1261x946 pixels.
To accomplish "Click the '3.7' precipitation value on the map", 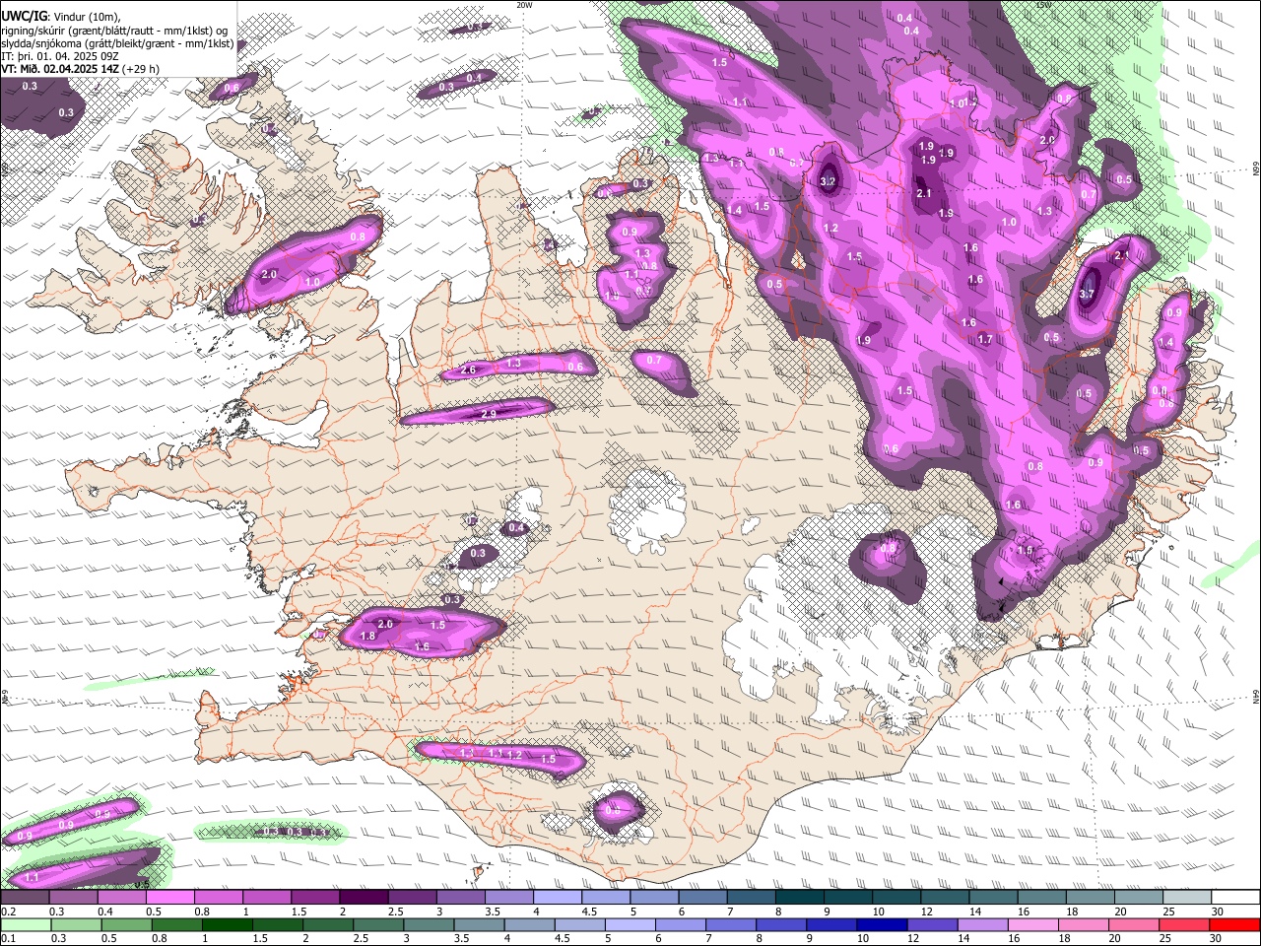I will pos(1087,294).
